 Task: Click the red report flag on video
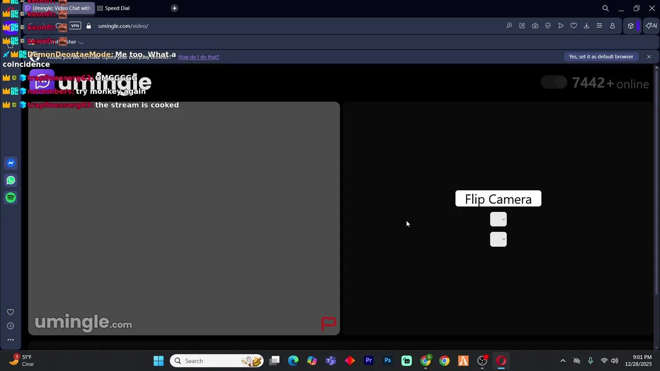coord(328,324)
